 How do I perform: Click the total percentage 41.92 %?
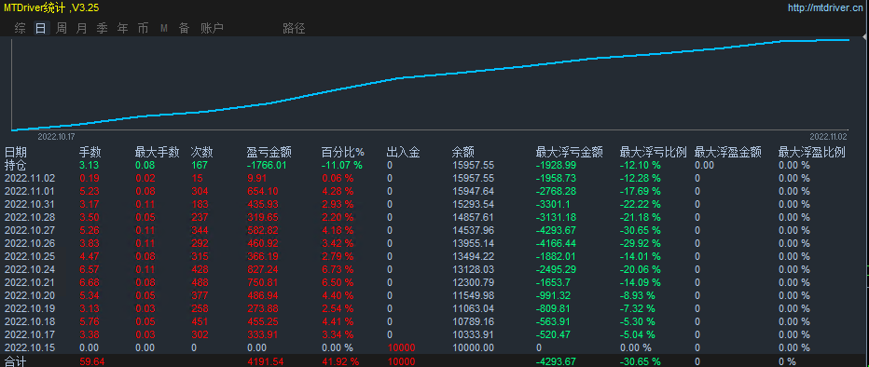pyautogui.click(x=339, y=361)
